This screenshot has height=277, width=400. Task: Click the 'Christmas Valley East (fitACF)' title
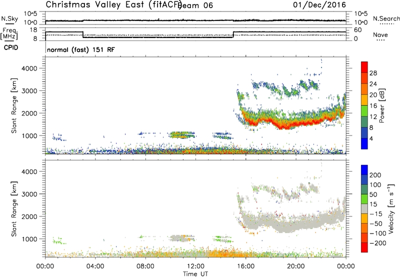(113, 4)
